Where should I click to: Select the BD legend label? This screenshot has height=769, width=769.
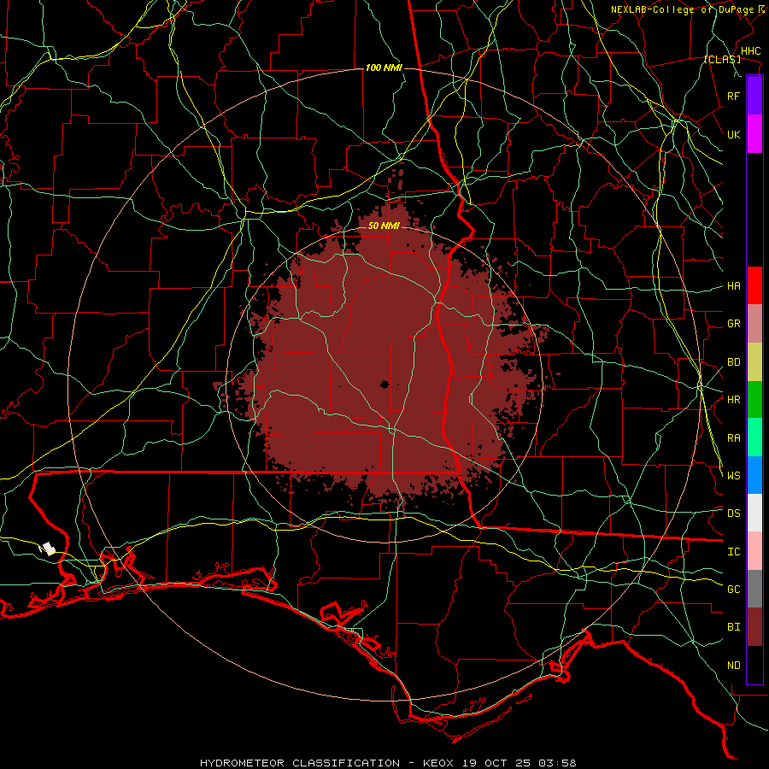coord(733,362)
